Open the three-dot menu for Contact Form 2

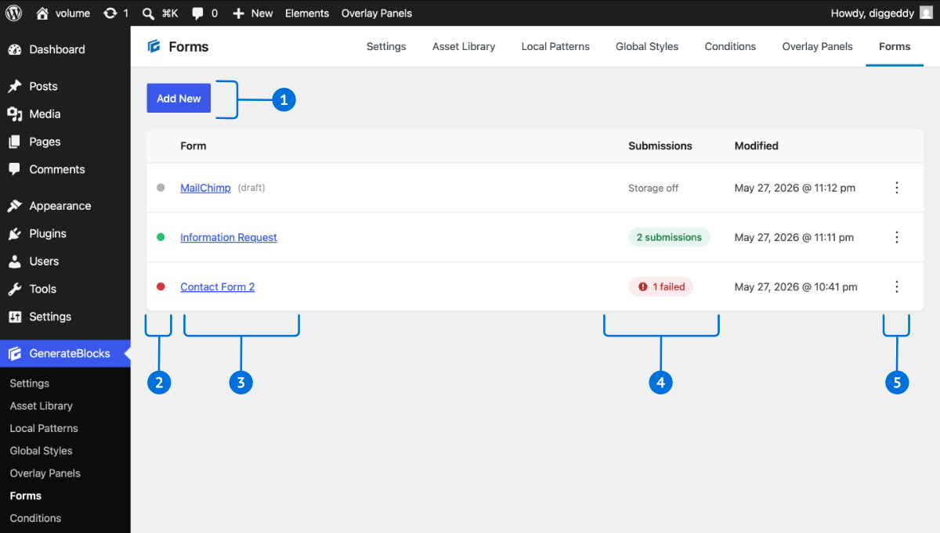click(897, 286)
